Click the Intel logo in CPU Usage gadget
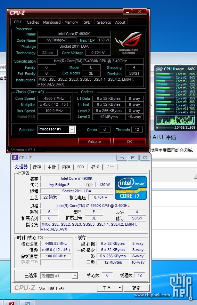 159,69
